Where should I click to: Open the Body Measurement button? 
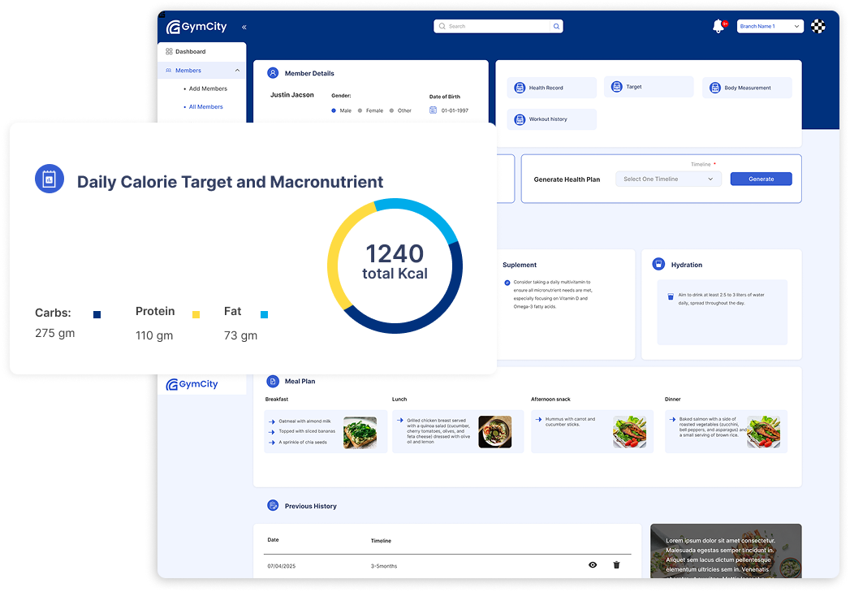(x=746, y=88)
